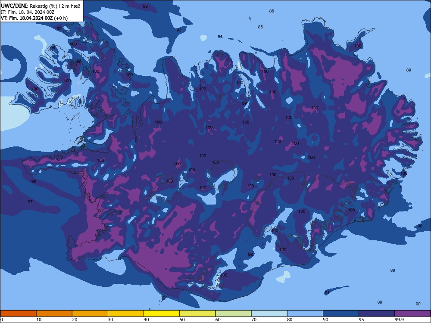431x323 pixels.
Task: Pick the pale yellow-green 50–60 legend swatch
Action: (x=197, y=314)
